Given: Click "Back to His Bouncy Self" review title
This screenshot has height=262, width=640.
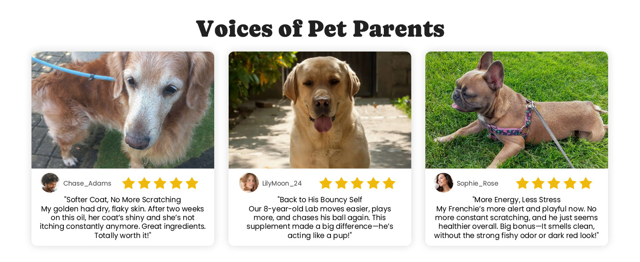Looking at the screenshot, I should click(320, 200).
